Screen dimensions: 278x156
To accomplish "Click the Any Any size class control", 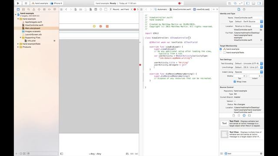I will click(95, 154).
